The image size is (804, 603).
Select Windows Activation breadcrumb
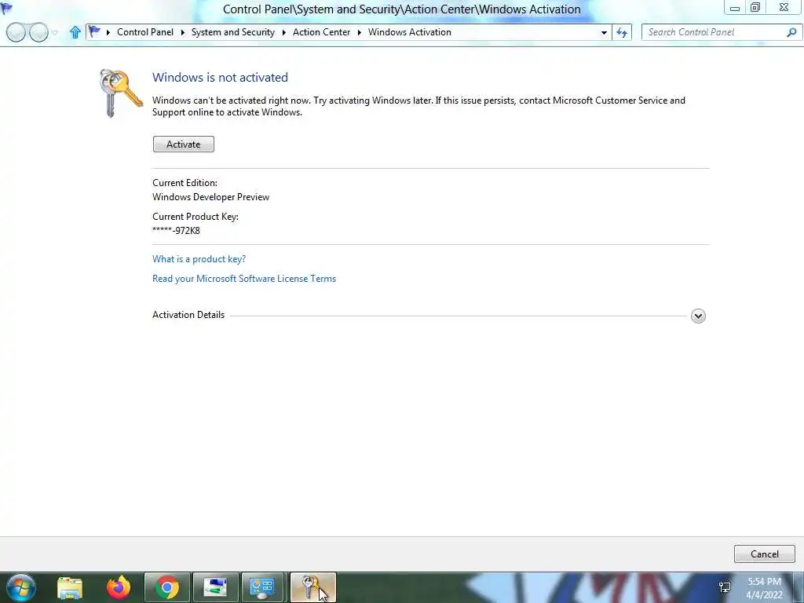coord(410,31)
